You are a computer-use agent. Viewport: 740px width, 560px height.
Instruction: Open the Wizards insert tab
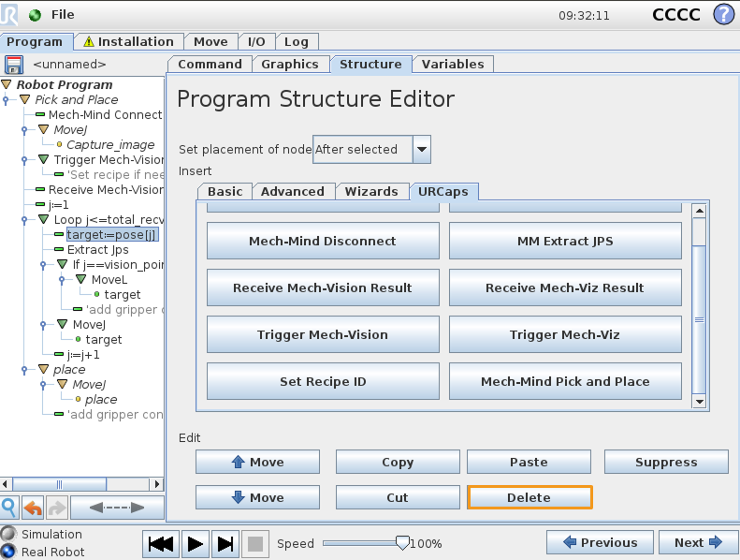[x=371, y=191]
